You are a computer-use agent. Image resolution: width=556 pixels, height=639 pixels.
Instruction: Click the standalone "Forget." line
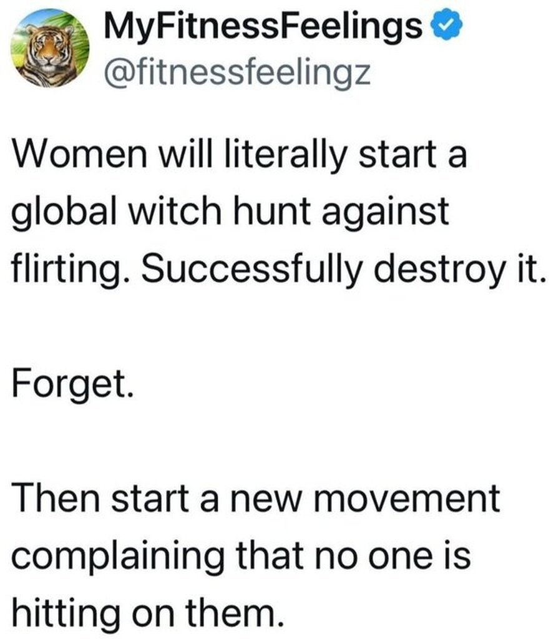[x=71, y=387]
